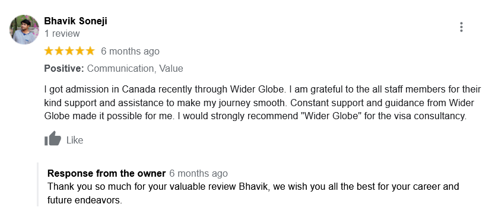This screenshot has height=220, width=492.
Task: Click the fourth gold star in the rating
Action: 80,51
